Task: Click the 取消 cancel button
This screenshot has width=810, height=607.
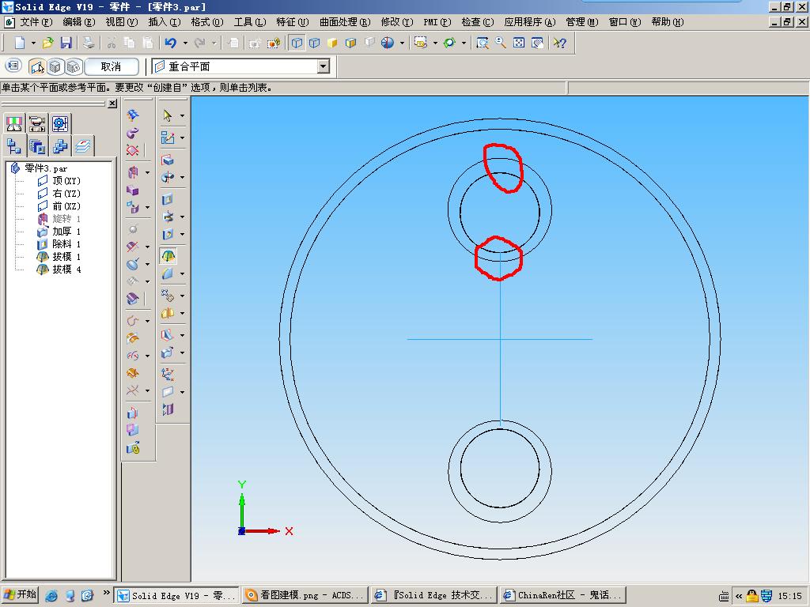Action: (x=111, y=66)
